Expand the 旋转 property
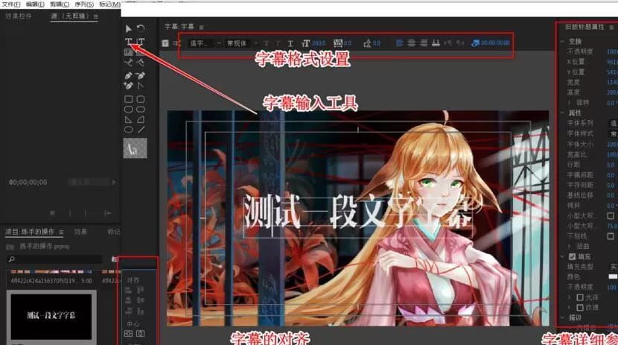618x345 pixels. click(x=570, y=103)
